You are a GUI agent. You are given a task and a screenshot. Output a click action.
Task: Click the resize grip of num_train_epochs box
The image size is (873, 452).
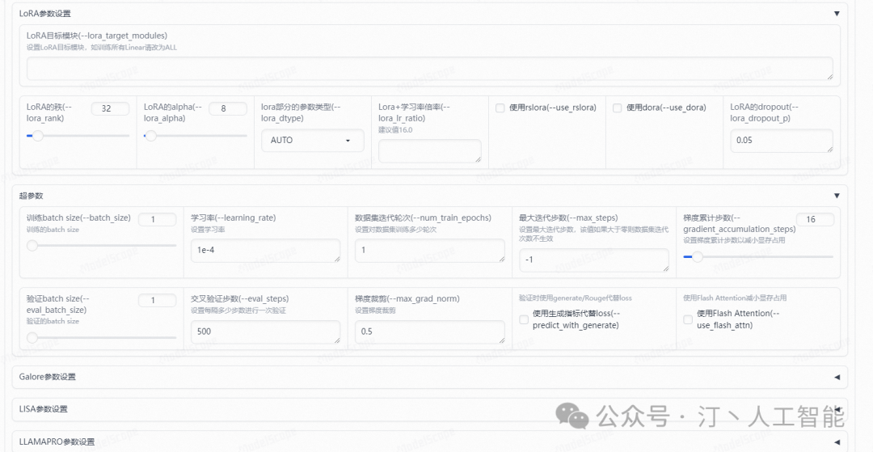[x=501, y=258]
